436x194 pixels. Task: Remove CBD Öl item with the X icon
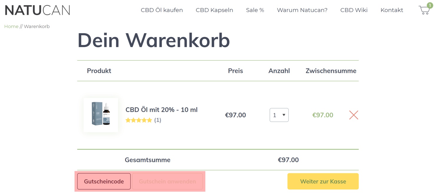(x=354, y=115)
